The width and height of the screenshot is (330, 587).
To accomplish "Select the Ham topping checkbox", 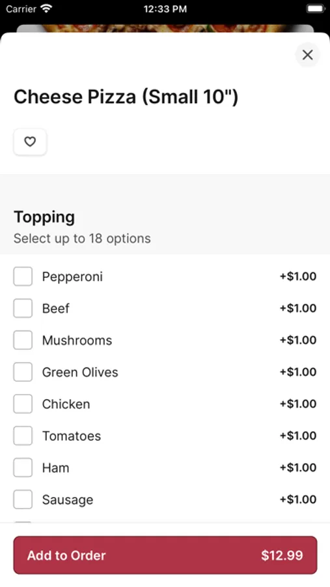I will tap(23, 468).
